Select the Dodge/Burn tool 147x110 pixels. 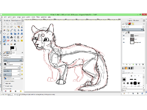pyautogui.click(x=15, y=44)
